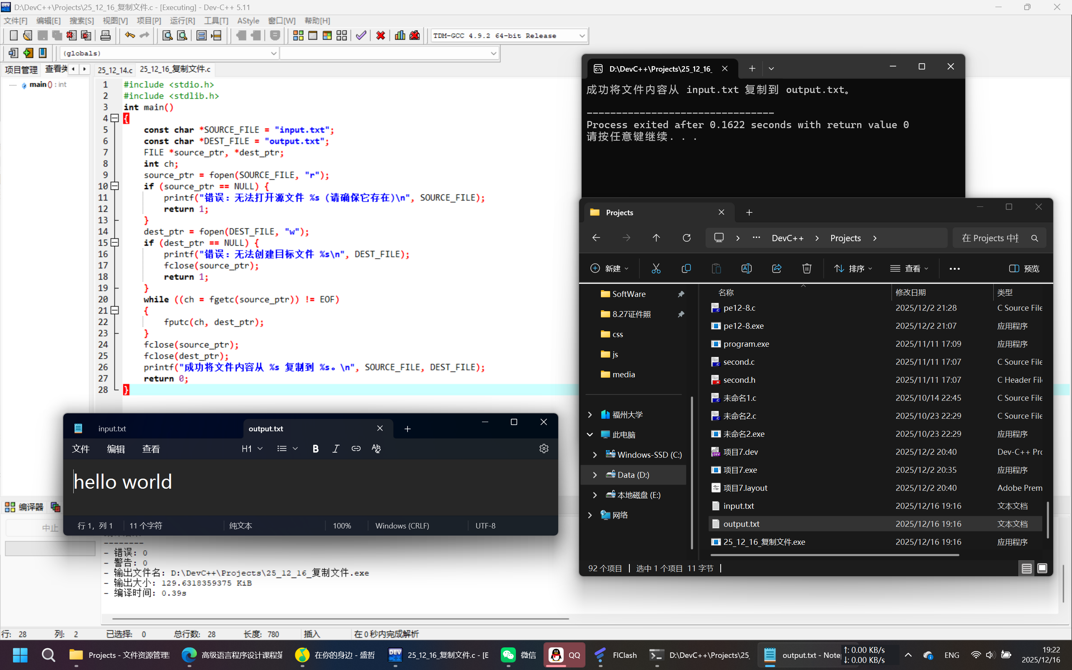Toggle the preview pane (预览) in Explorer
Image resolution: width=1072 pixels, height=670 pixels.
1024,268
